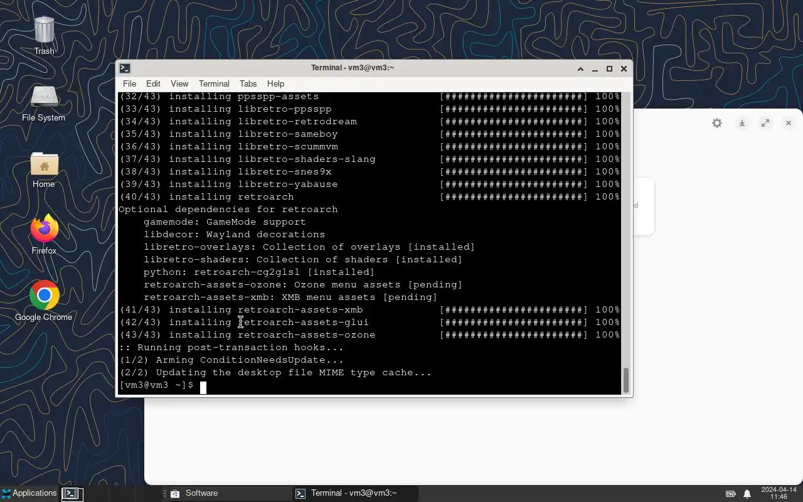Click the battery icon in system tray

pyautogui.click(x=731, y=494)
